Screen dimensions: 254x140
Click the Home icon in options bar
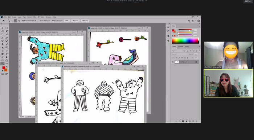coord(3,21)
